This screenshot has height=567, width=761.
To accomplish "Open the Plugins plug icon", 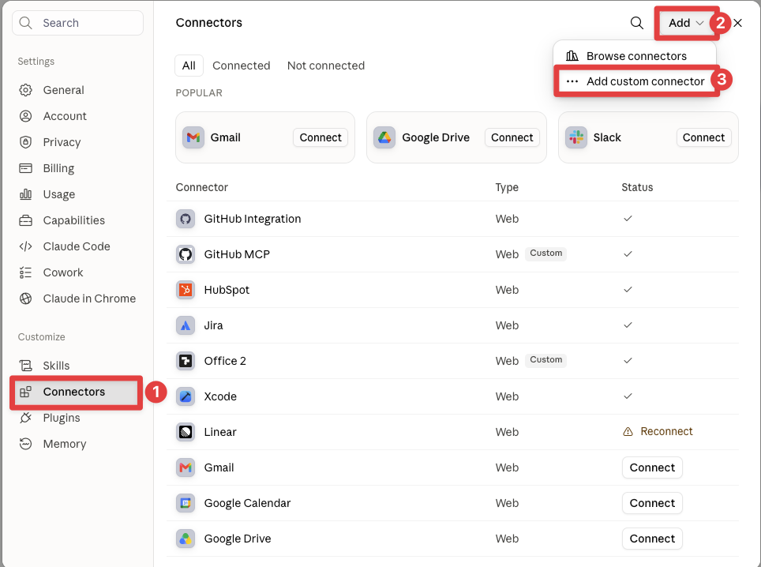I will (x=26, y=418).
